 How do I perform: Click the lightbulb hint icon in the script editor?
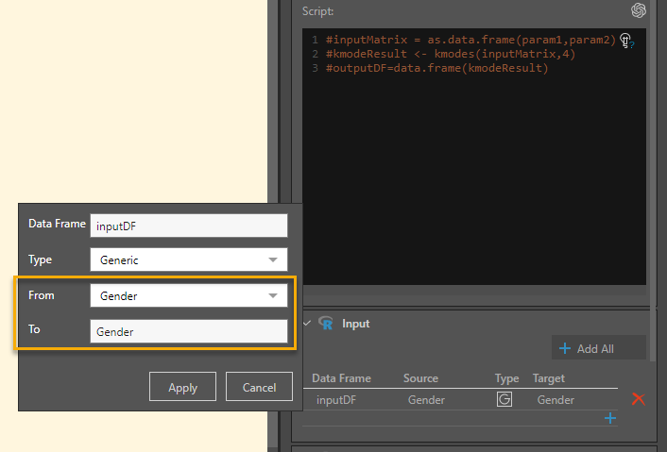tap(625, 41)
